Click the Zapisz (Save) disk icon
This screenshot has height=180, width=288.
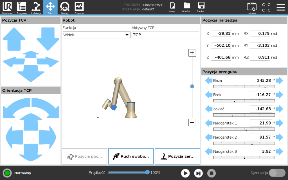[x=201, y=7]
